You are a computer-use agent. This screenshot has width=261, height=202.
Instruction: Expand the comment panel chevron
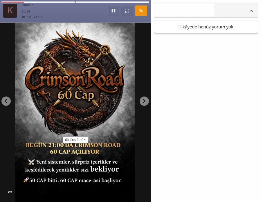click(x=251, y=11)
